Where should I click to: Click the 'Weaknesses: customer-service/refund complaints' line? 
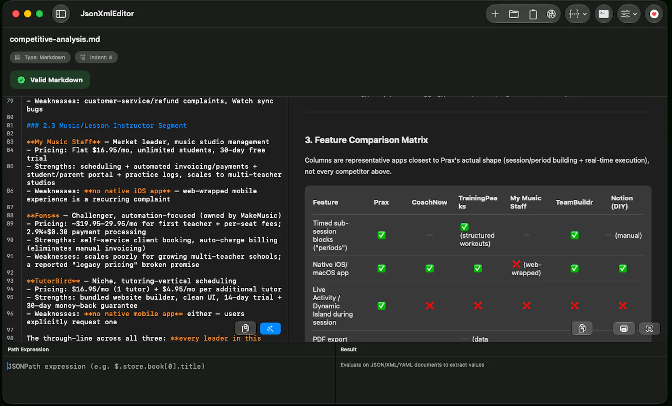pyautogui.click(x=150, y=105)
